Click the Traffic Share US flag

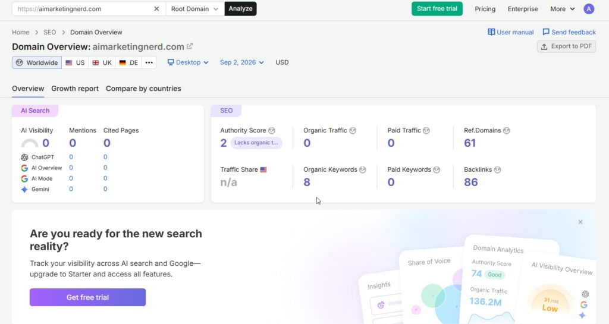pyautogui.click(x=263, y=169)
